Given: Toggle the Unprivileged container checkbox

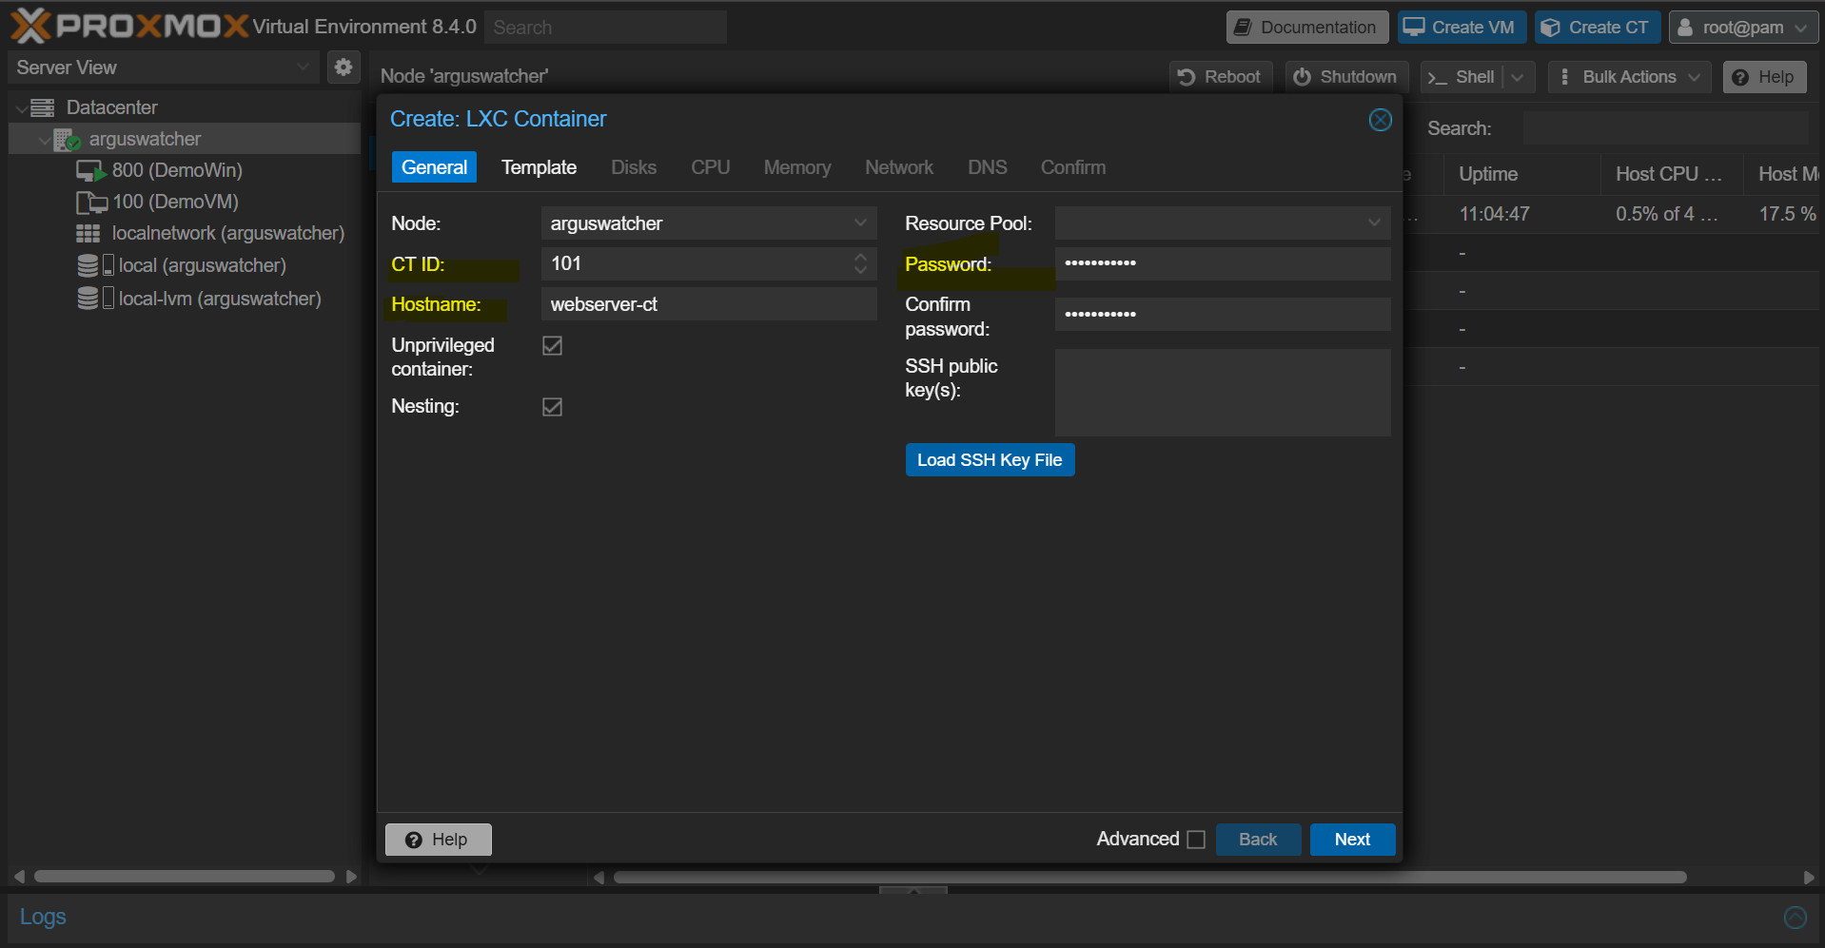Looking at the screenshot, I should (x=552, y=345).
